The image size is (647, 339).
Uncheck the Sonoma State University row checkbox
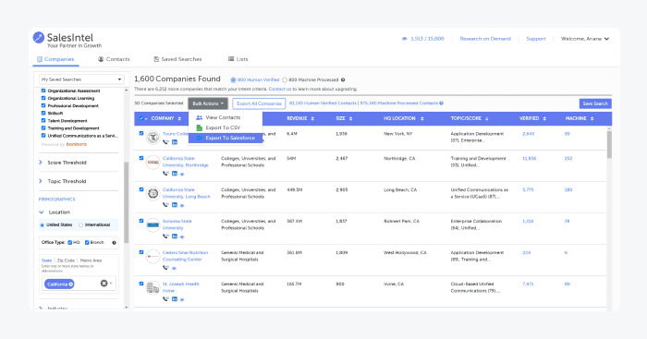click(x=141, y=221)
